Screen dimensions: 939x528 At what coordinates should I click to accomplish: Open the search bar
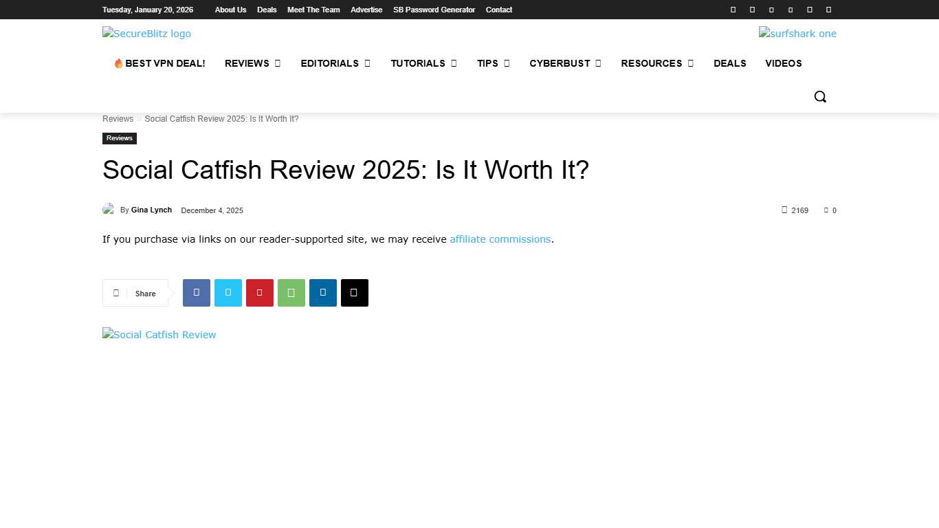820,96
